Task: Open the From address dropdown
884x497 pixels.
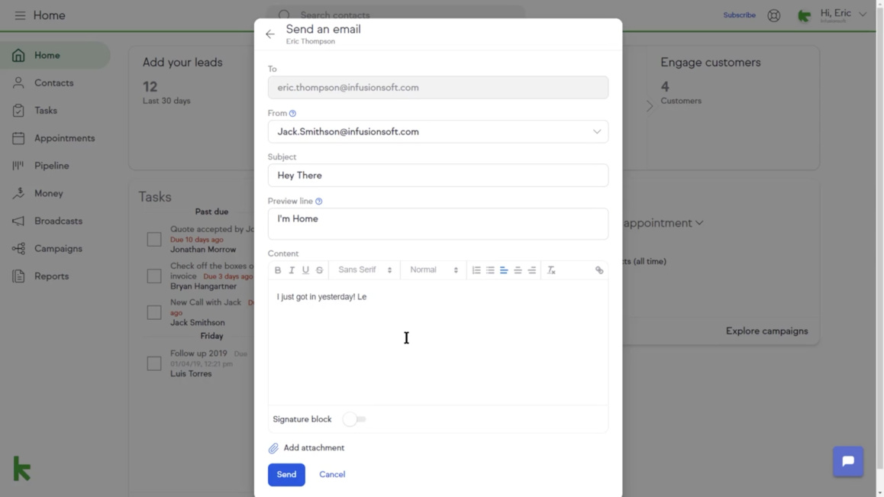Action: (x=598, y=131)
